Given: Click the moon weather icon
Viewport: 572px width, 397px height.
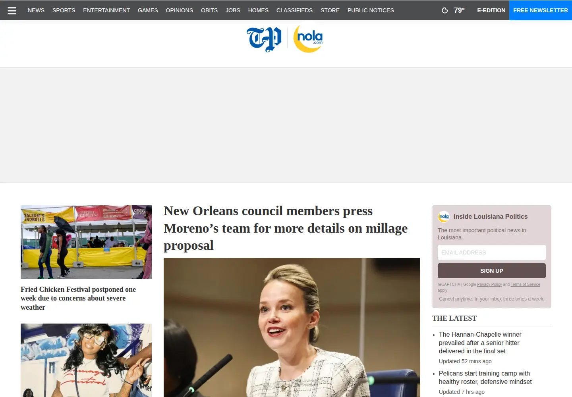Looking at the screenshot, I should click(445, 10).
